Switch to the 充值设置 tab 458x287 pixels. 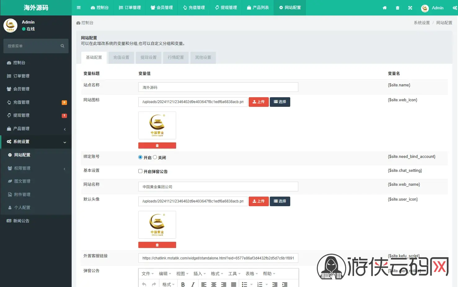pos(121,58)
